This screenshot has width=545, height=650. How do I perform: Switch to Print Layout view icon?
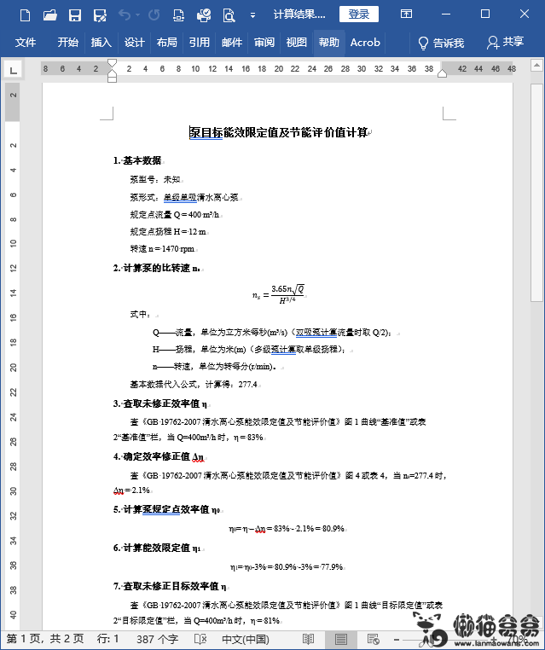pyautogui.click(x=341, y=639)
